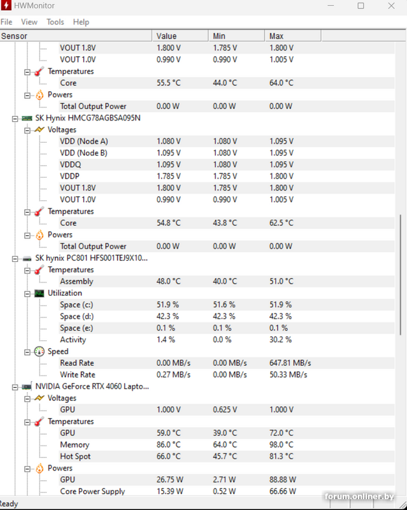
Task: Collapse the SK Hynix HMCG78AGBSA095N node
Action: tap(15, 118)
